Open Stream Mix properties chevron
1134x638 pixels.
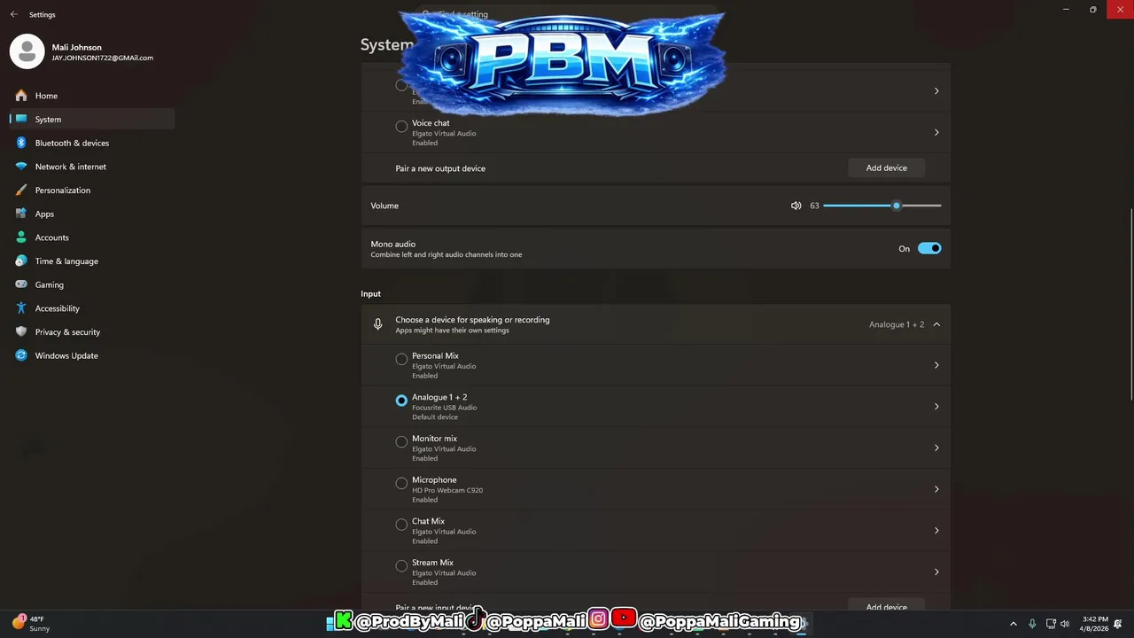click(x=936, y=572)
